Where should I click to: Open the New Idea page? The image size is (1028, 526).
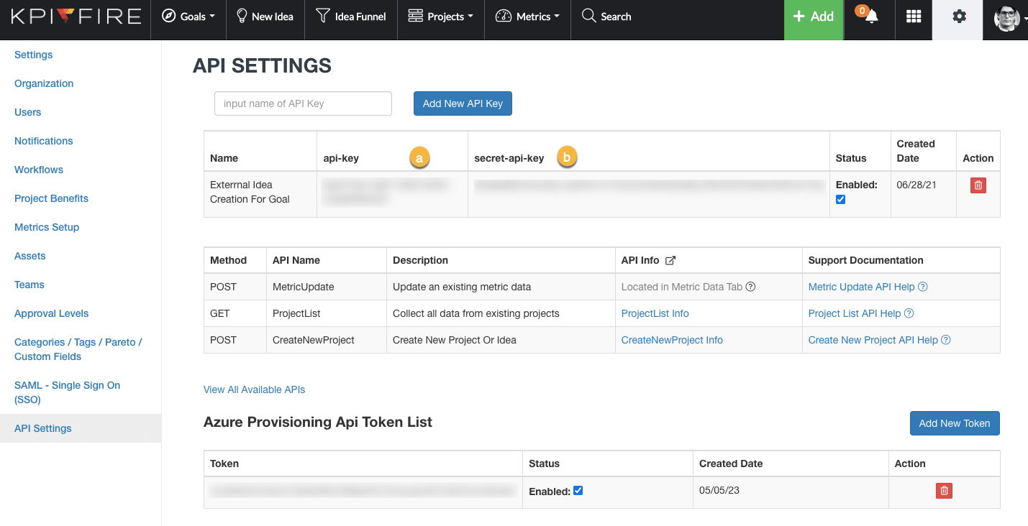point(265,17)
